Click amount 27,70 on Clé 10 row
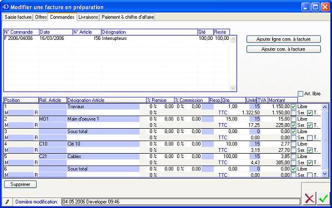 (x=284, y=150)
